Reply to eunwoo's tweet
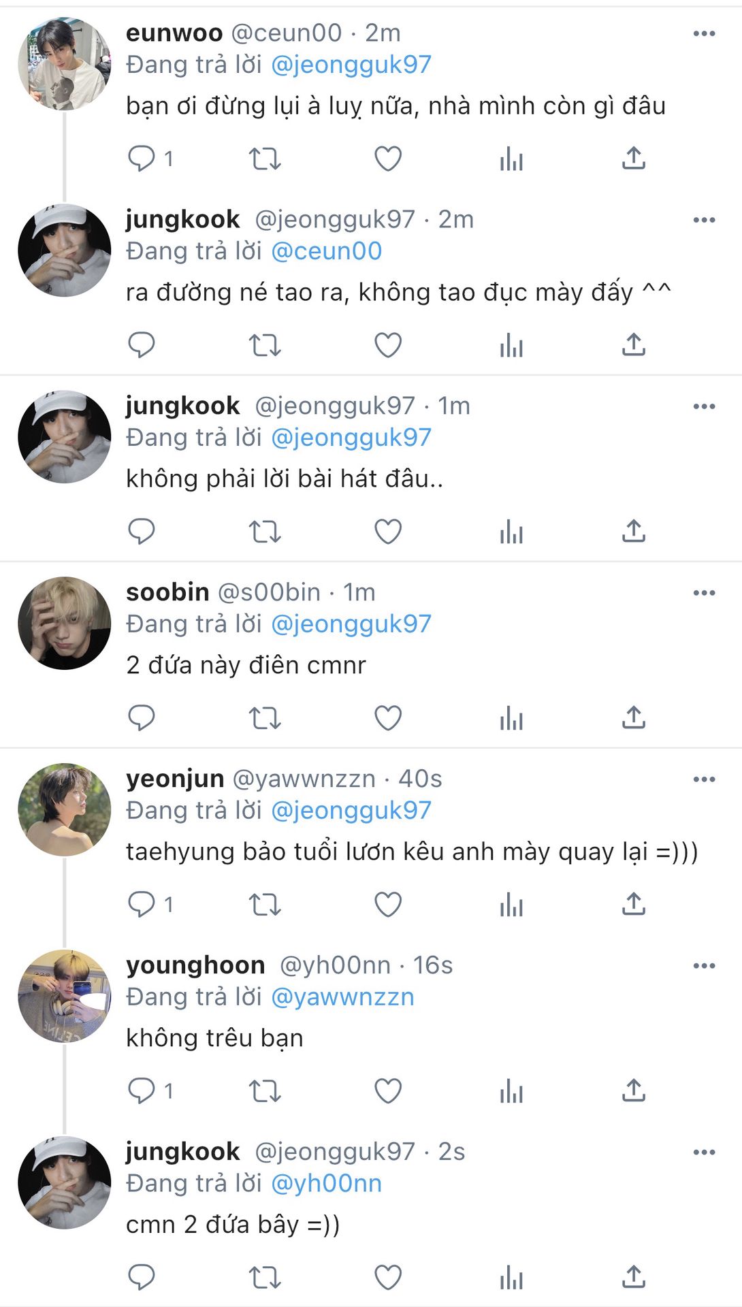This screenshot has width=742, height=1307. 142,159
